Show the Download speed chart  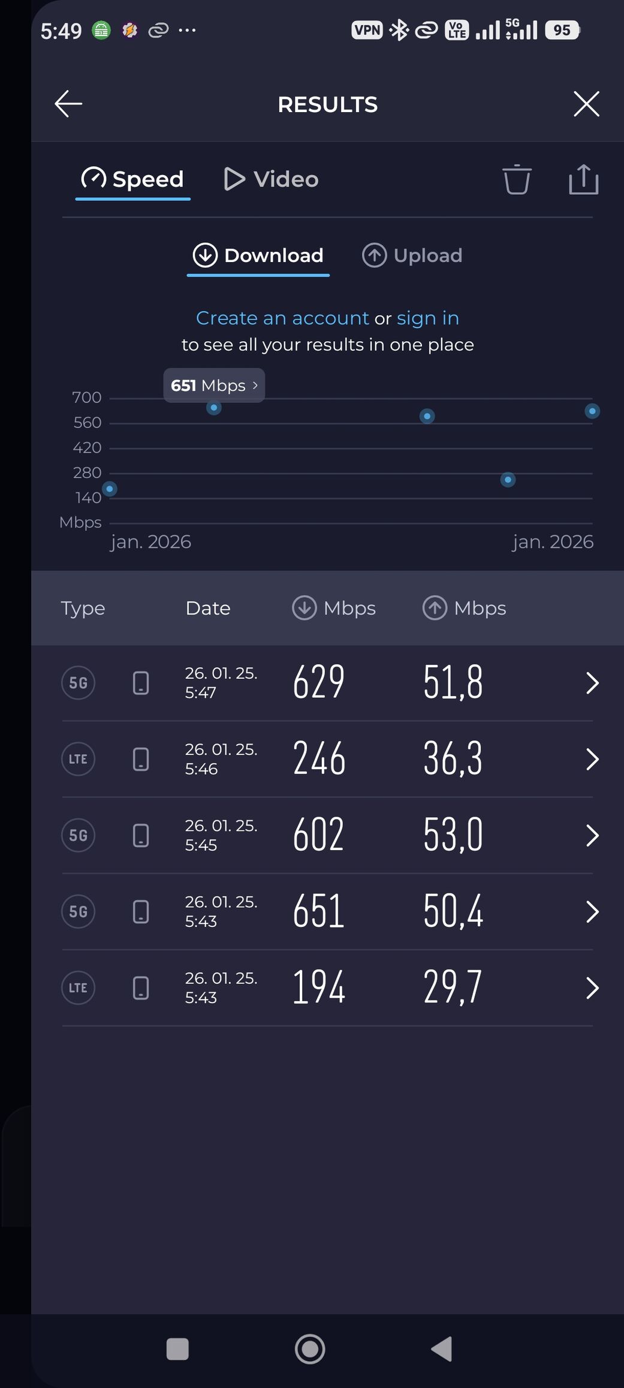coord(258,255)
